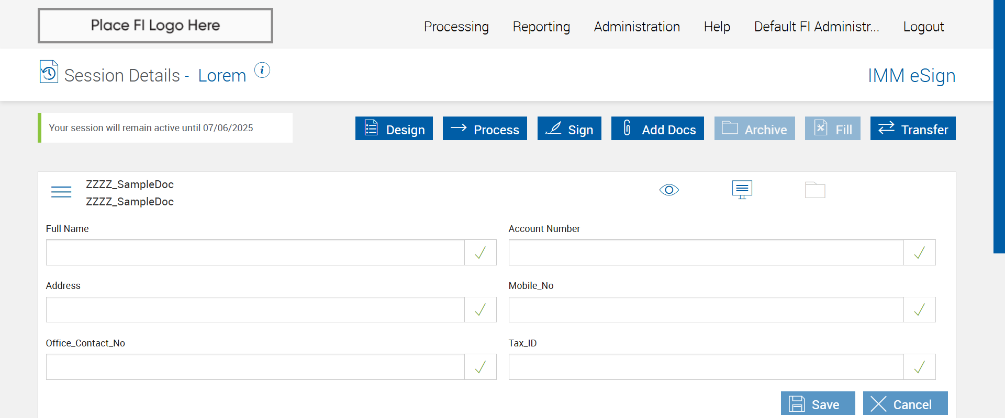Open the Processing menu
The width and height of the screenshot is (1005, 418).
(456, 27)
